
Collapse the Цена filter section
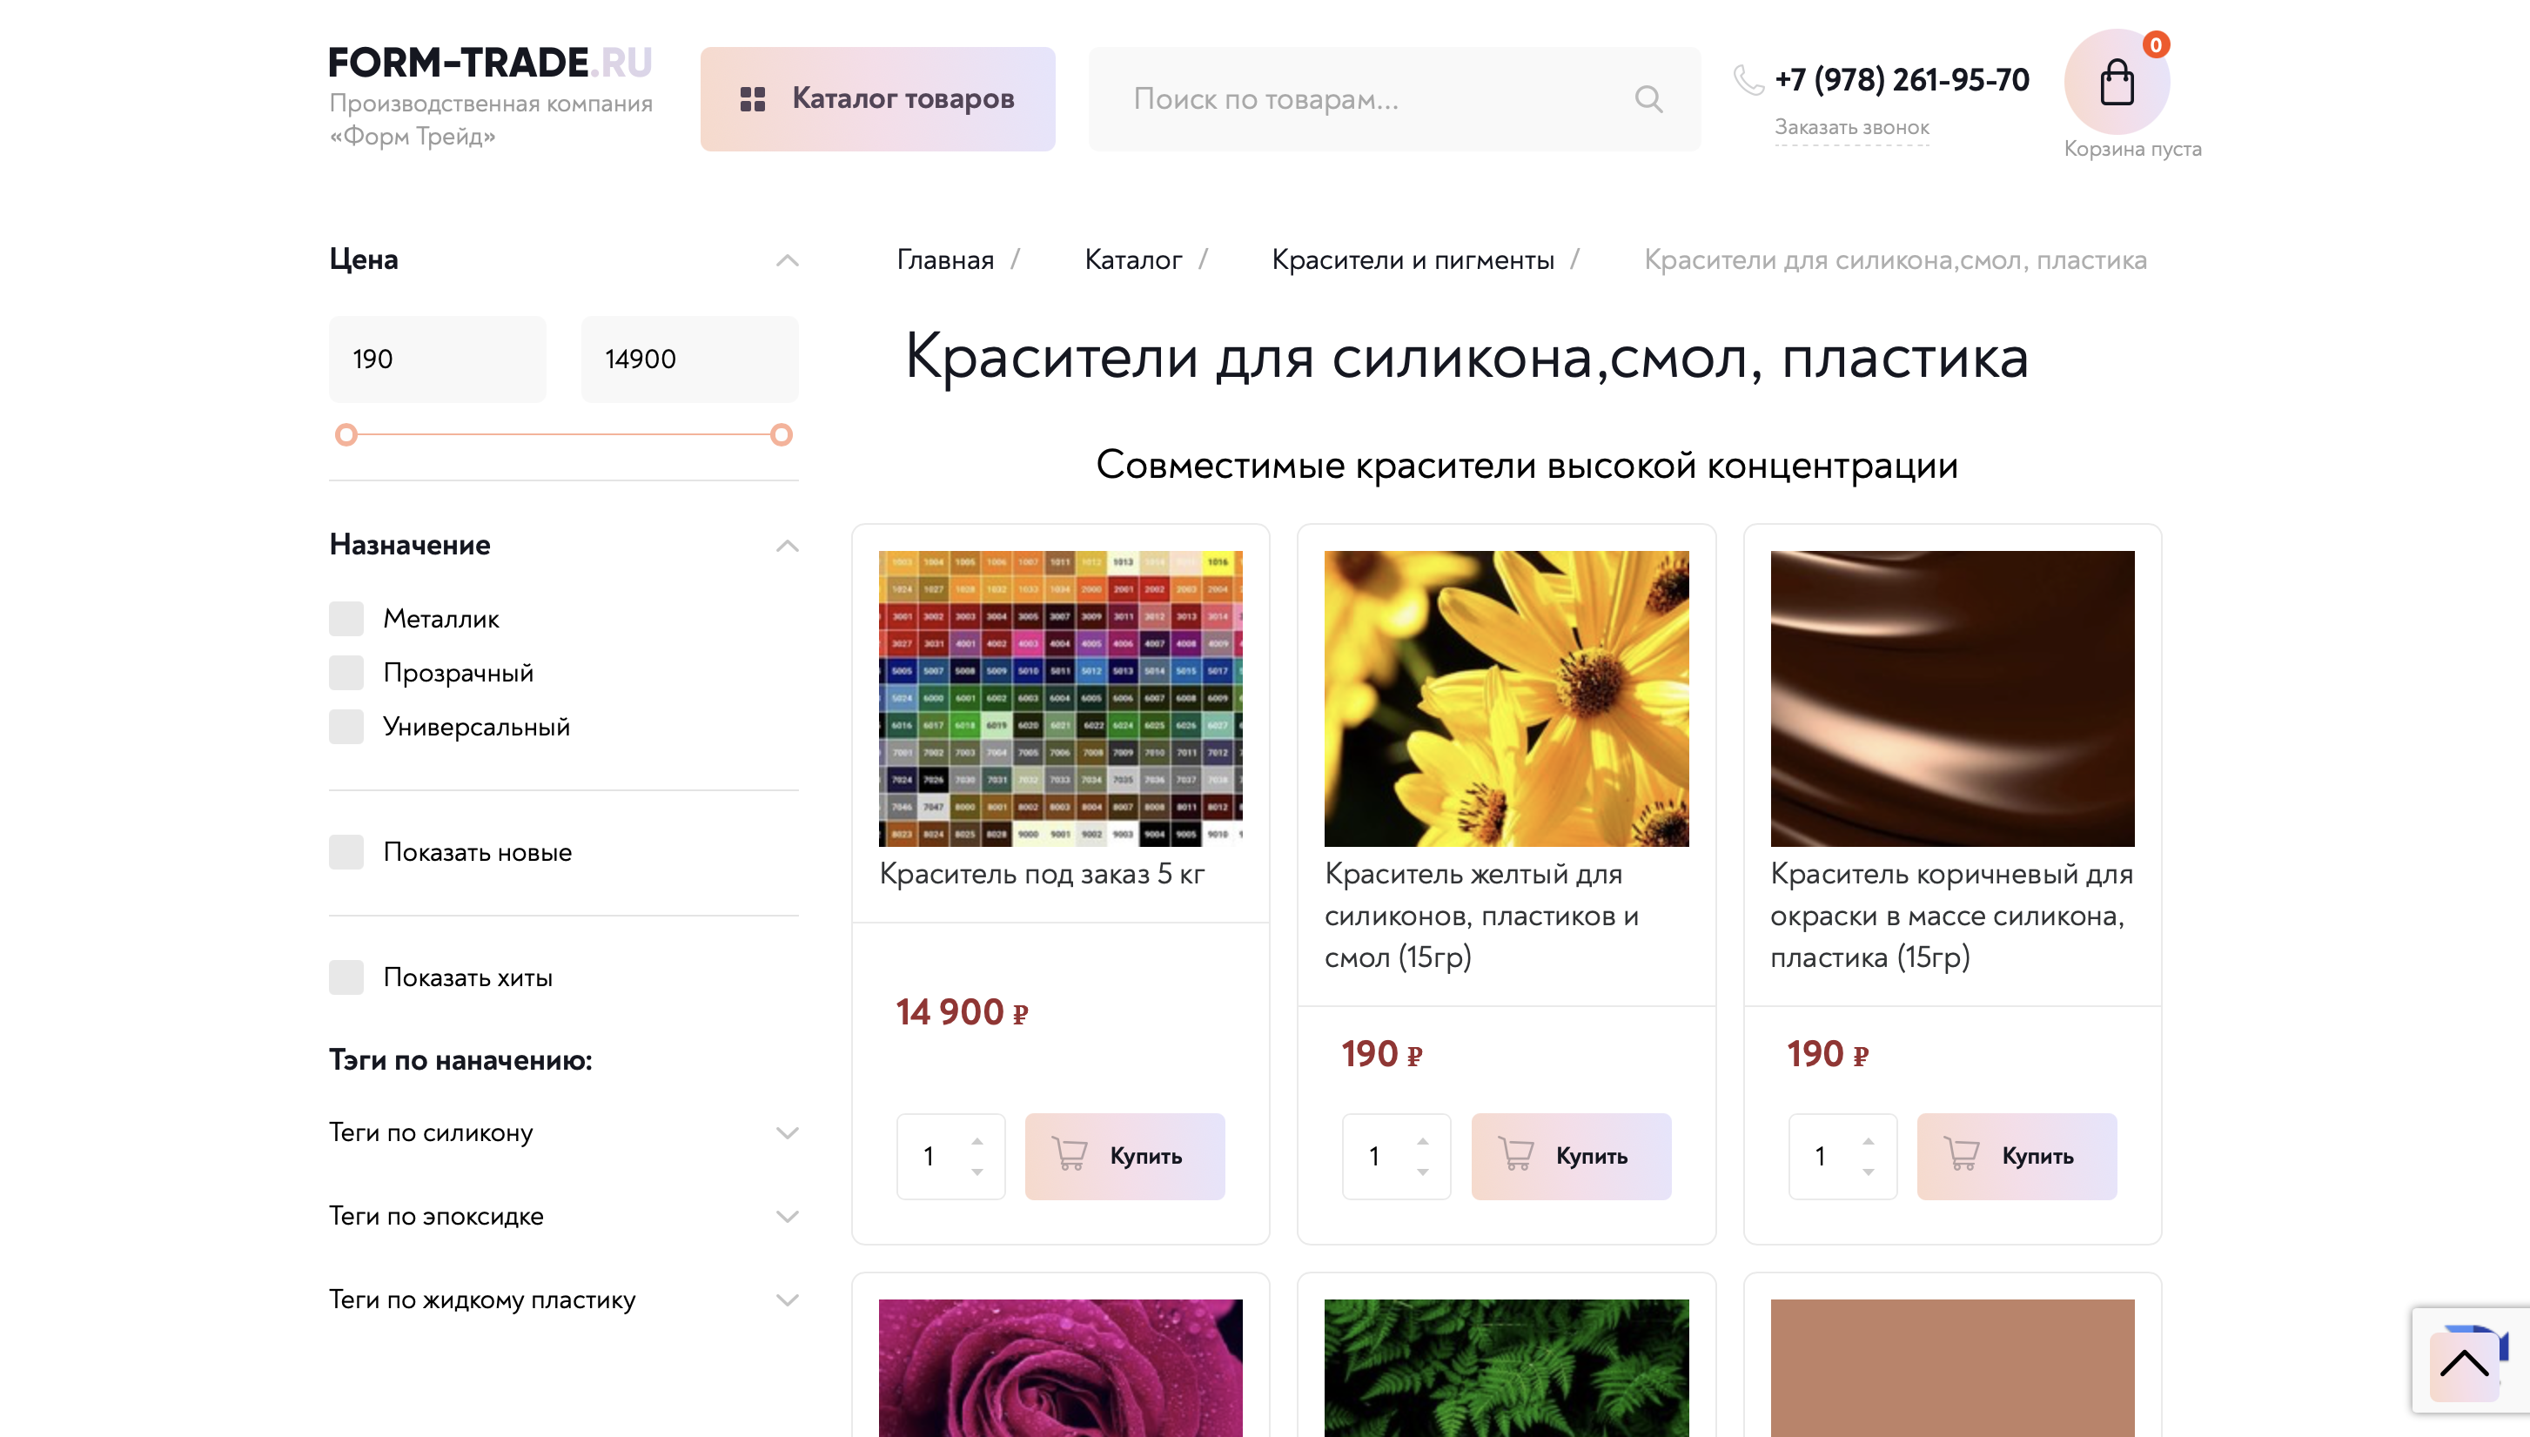pos(788,260)
